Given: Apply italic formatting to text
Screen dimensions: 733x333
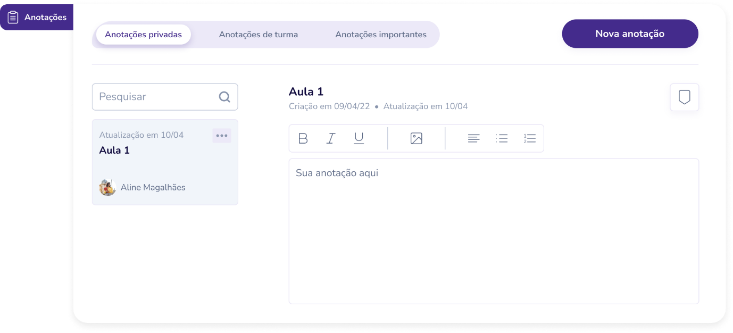Looking at the screenshot, I should point(330,138).
